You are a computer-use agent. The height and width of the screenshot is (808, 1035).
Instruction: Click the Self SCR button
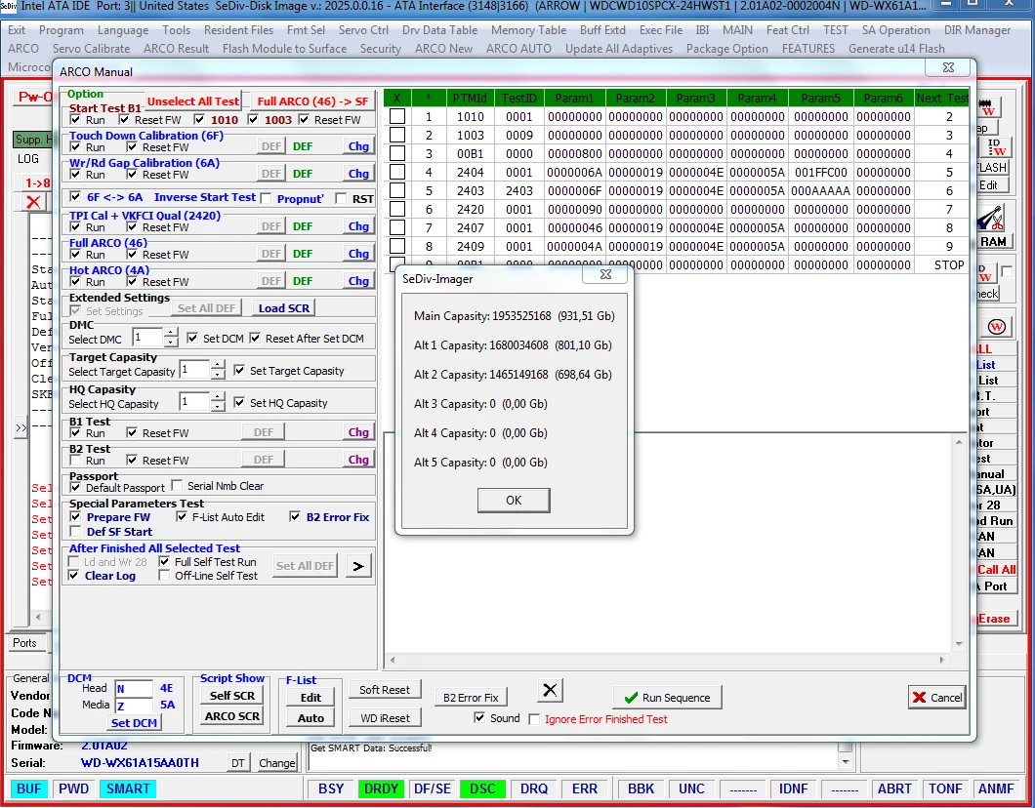coord(231,695)
